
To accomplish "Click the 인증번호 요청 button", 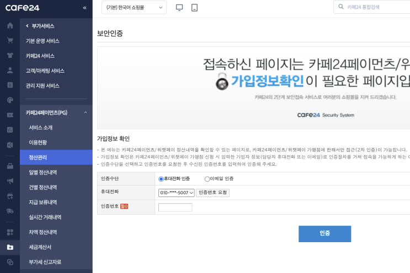I will [212, 193].
